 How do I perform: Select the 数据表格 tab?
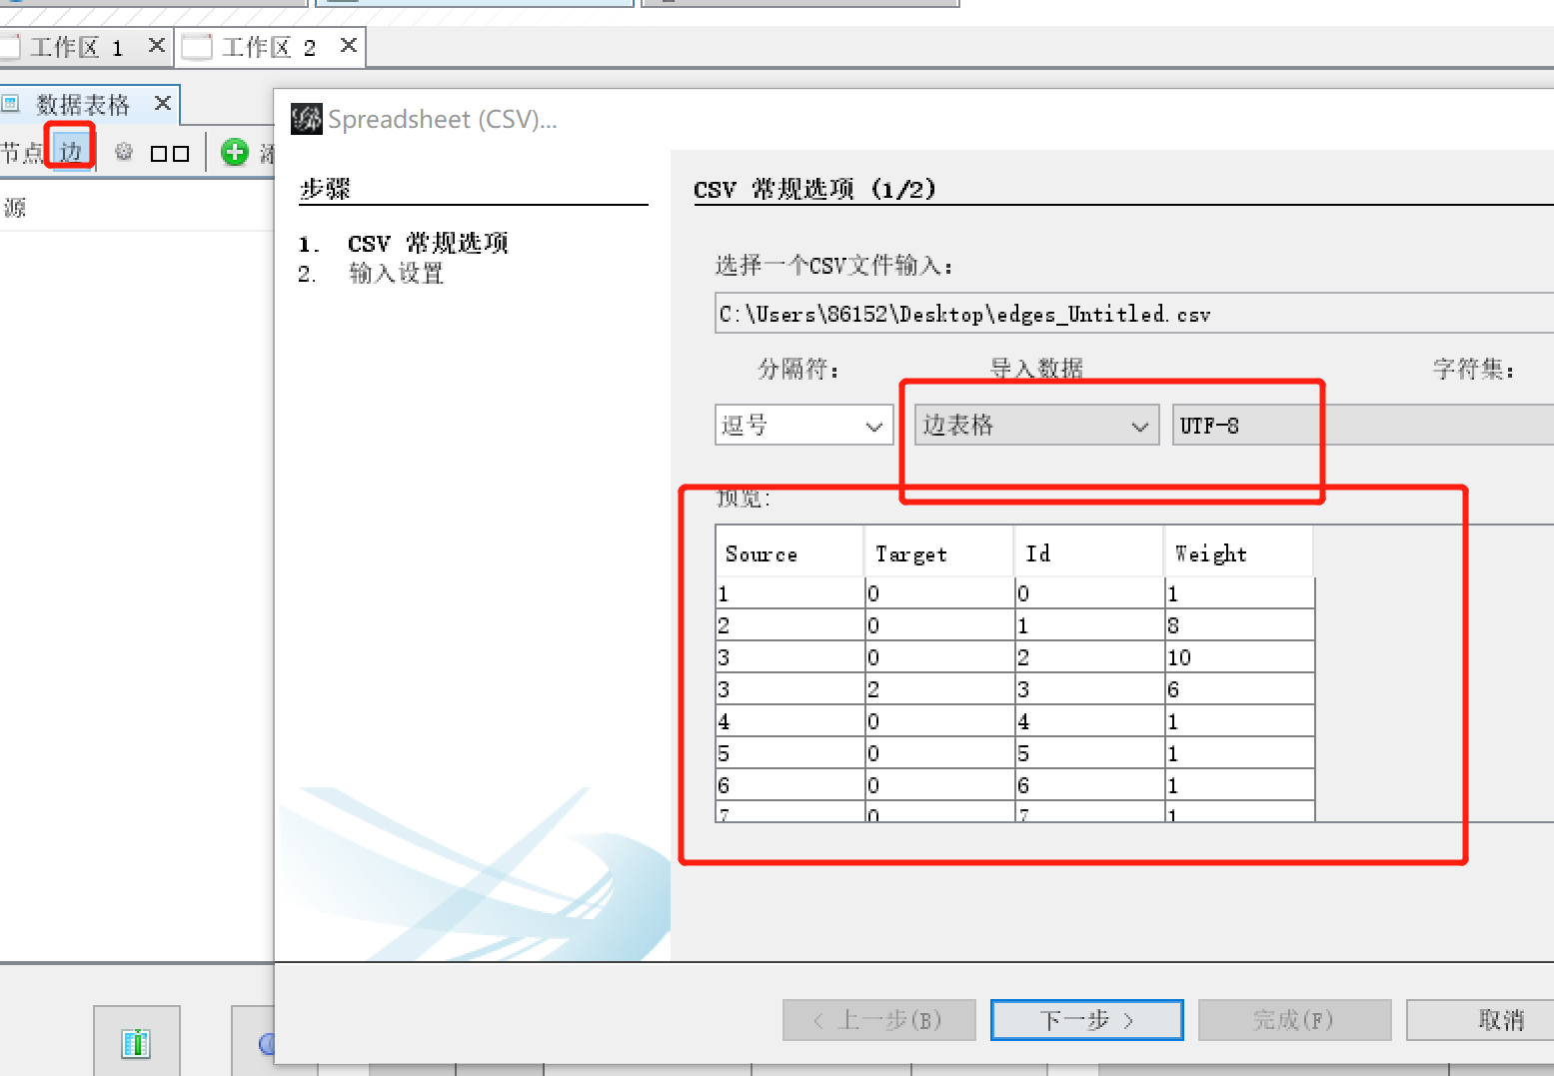pyautogui.click(x=86, y=103)
